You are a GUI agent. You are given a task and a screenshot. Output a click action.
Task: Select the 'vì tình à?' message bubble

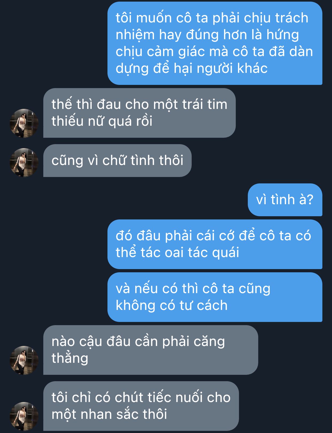pos(285,200)
